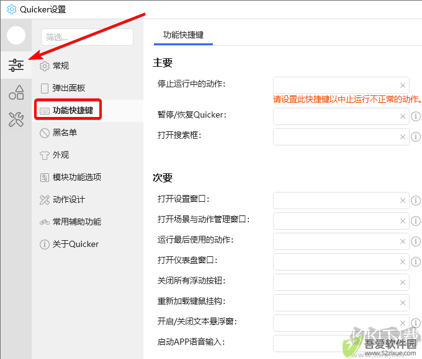Image resolution: width=422 pixels, height=359 pixels.
Task: Open 模块功能选项 settings page
Action: pyautogui.click(x=88, y=178)
